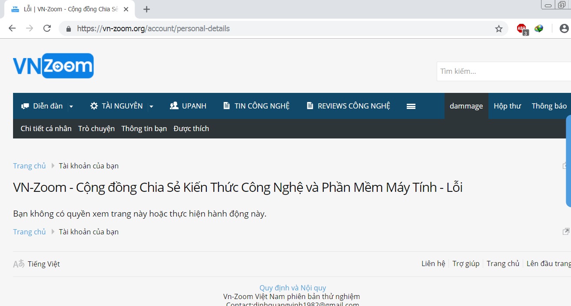Click the browser back arrow

12,29
